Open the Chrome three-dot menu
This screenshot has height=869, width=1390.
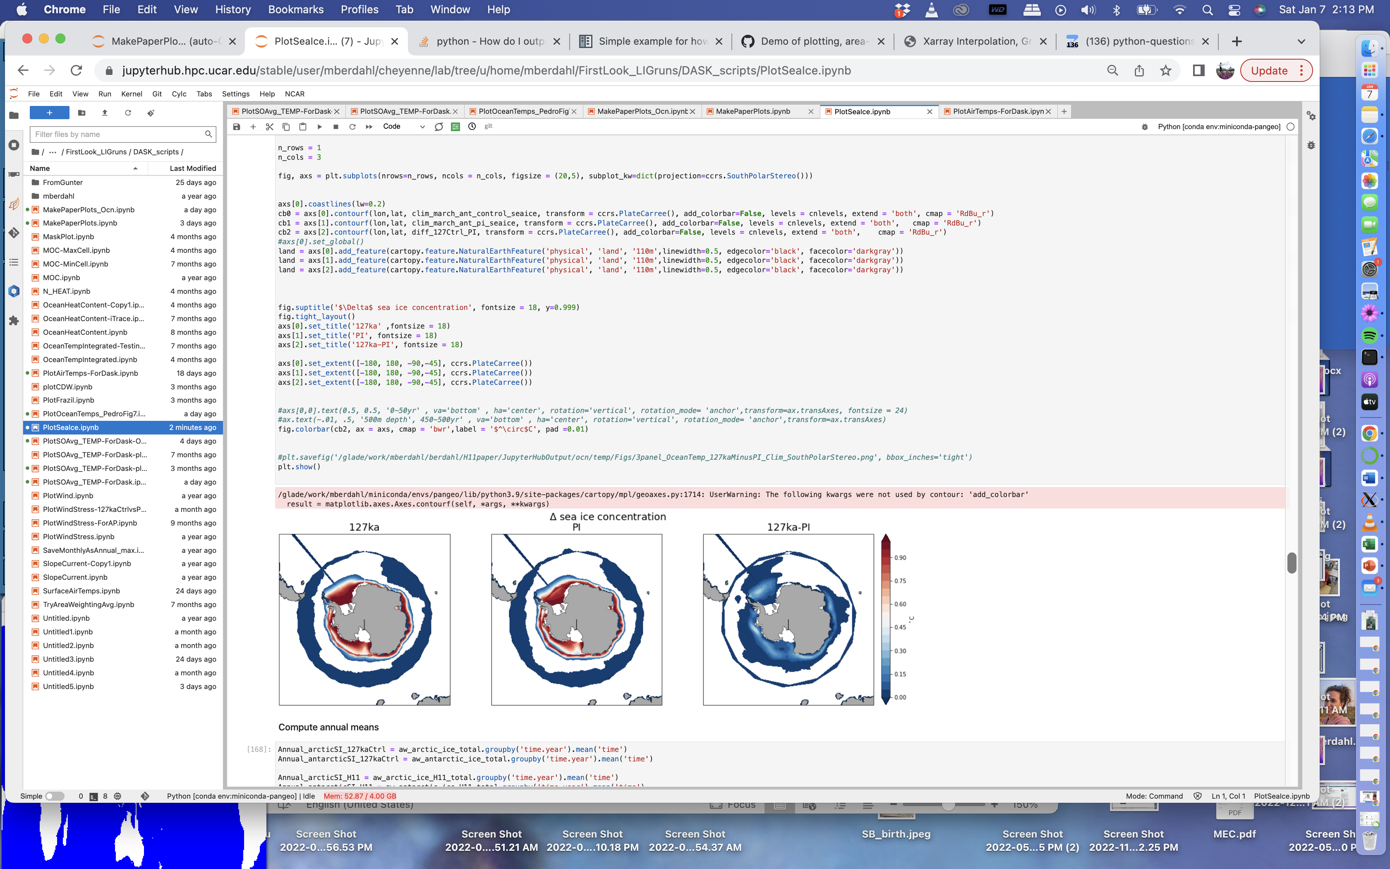[1301, 71]
